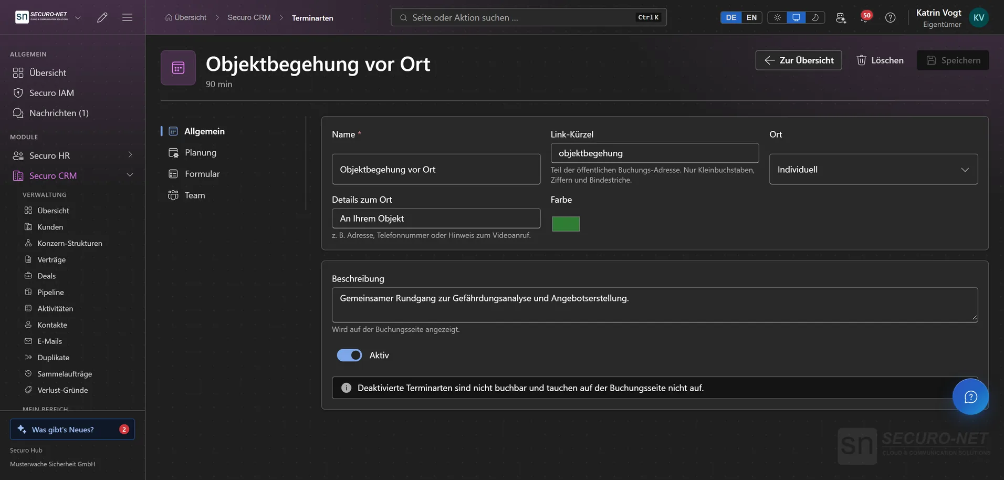Select system theme monitor icon
Viewport: 1004px width, 480px height.
point(796,17)
